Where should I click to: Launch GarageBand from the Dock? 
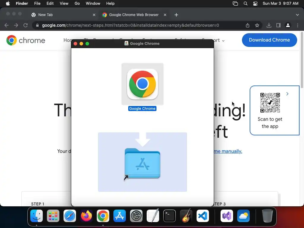186,216
